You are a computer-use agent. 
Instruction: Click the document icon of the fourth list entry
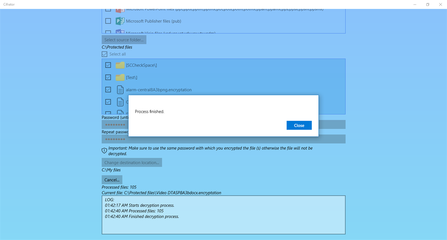(x=120, y=102)
